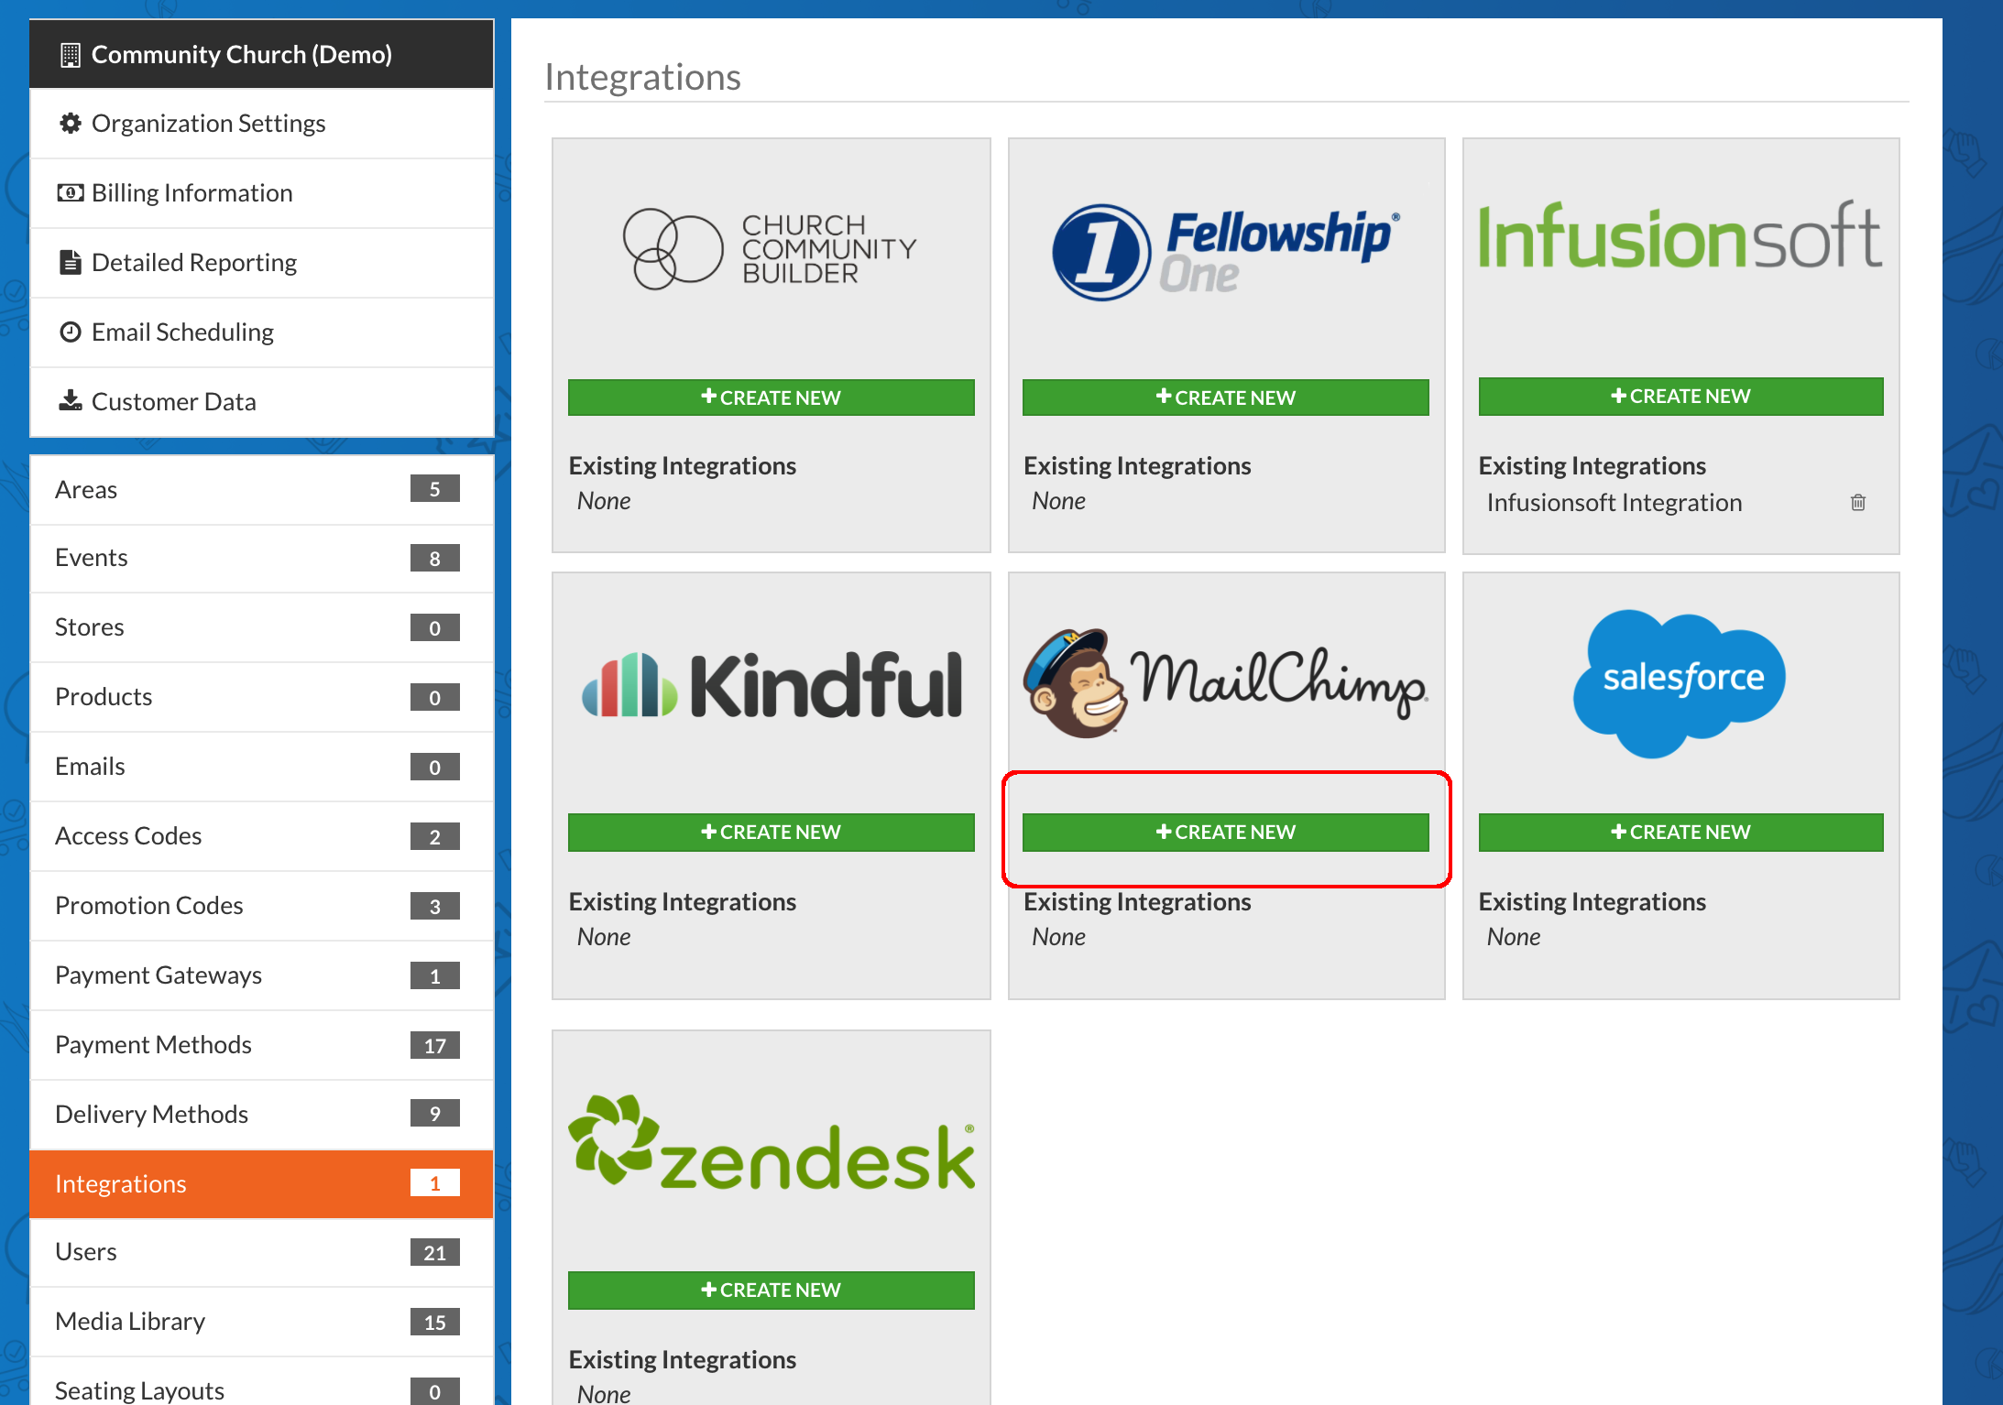The width and height of the screenshot is (2003, 1405).
Task: Open the Infusionsoft Integration entry
Action: [1613, 503]
